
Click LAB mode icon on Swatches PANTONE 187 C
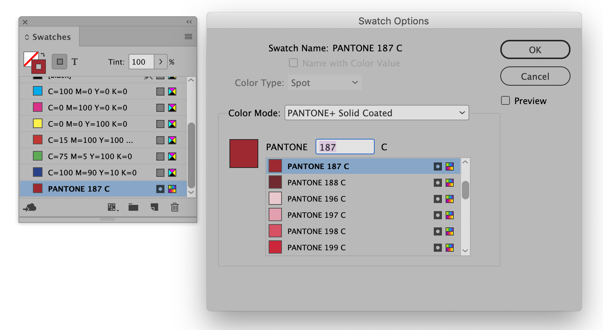pyautogui.click(x=172, y=189)
